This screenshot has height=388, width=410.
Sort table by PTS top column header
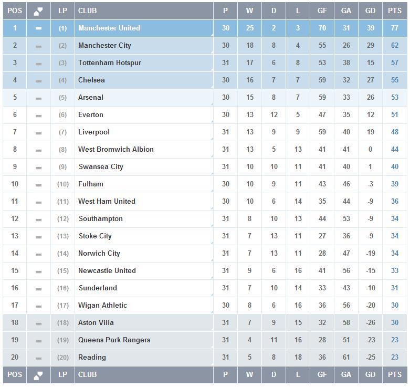[395, 11]
